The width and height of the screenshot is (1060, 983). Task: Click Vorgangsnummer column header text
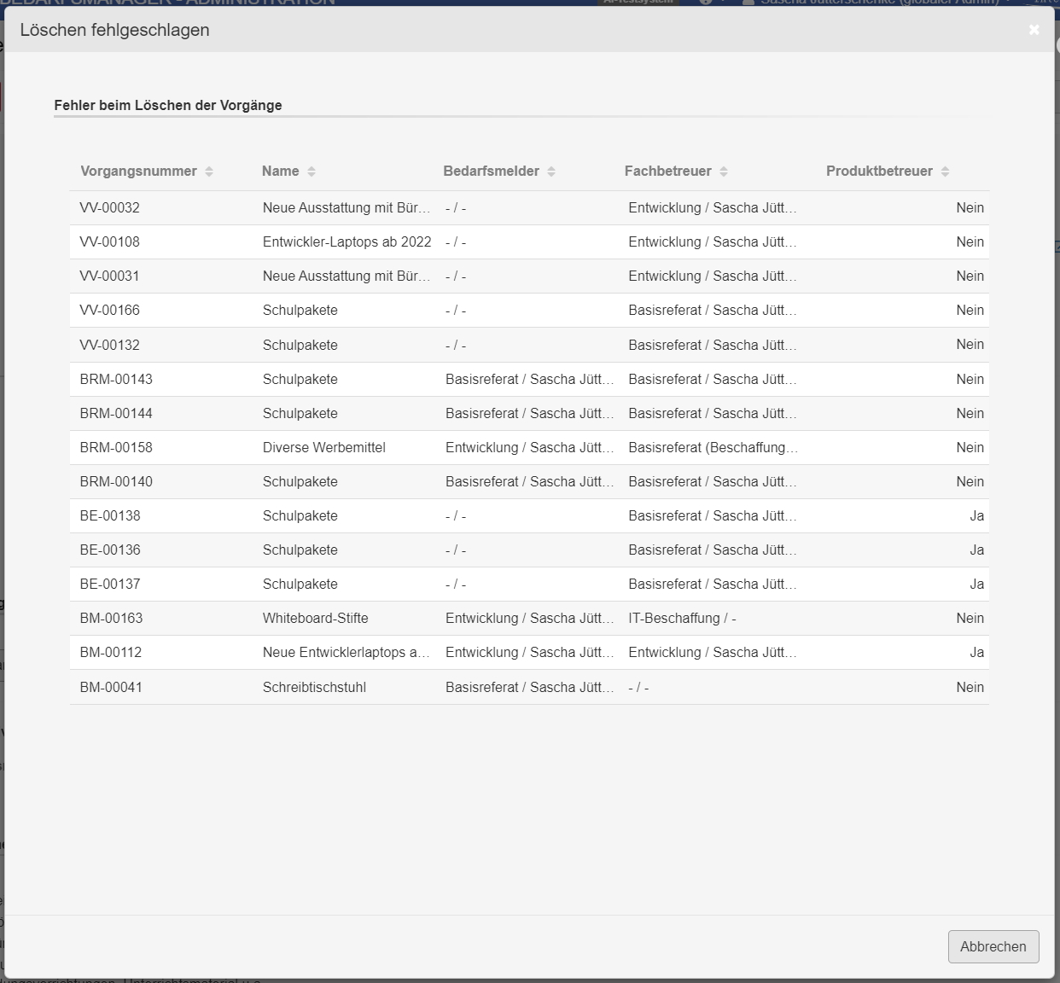coord(138,172)
